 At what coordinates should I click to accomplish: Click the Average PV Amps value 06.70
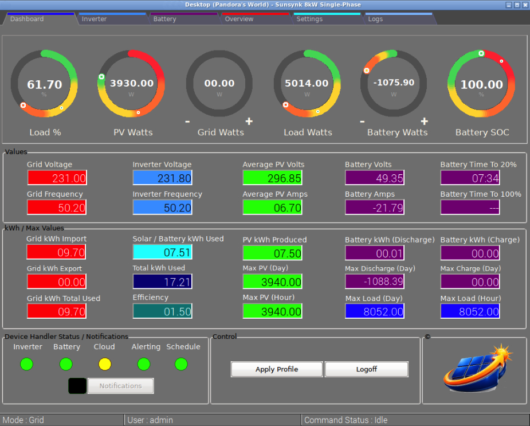coord(272,208)
